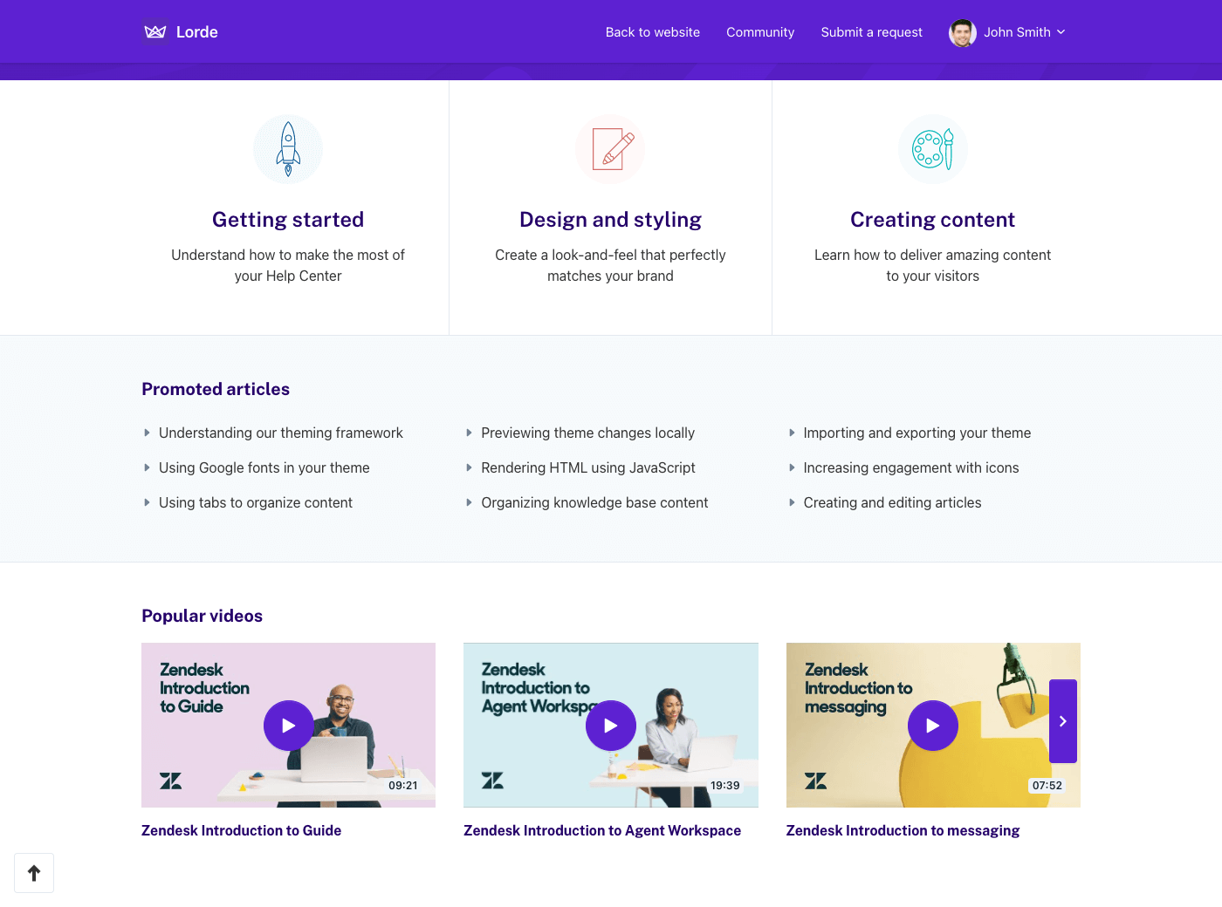Viewport: 1222px width, 907px height.
Task: Click the Zendesk Introduction to messaging title
Action: point(903,831)
